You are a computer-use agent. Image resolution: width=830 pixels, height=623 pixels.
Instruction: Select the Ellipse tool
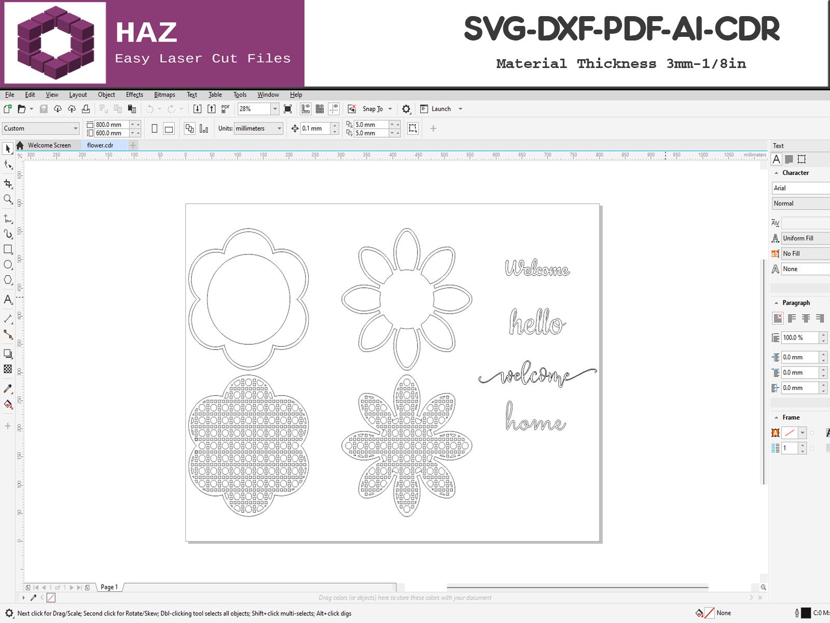[x=8, y=265]
